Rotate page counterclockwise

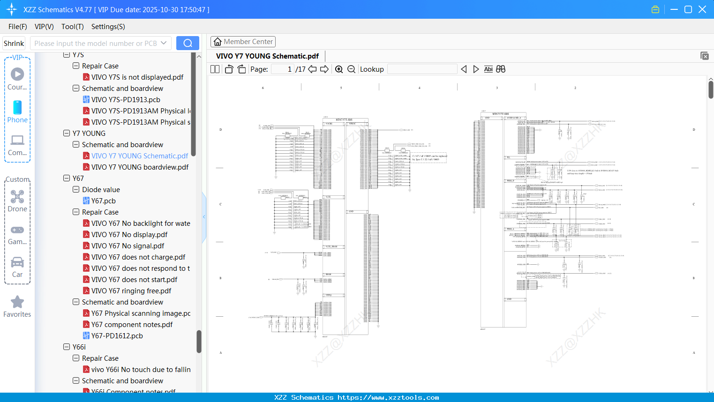(x=229, y=69)
